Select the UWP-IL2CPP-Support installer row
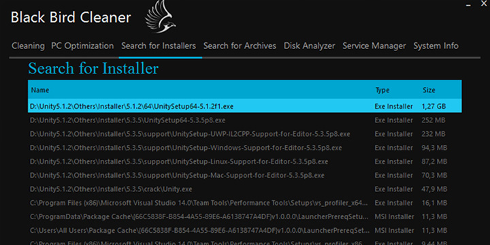The width and height of the screenshot is (490, 245). [x=245, y=134]
